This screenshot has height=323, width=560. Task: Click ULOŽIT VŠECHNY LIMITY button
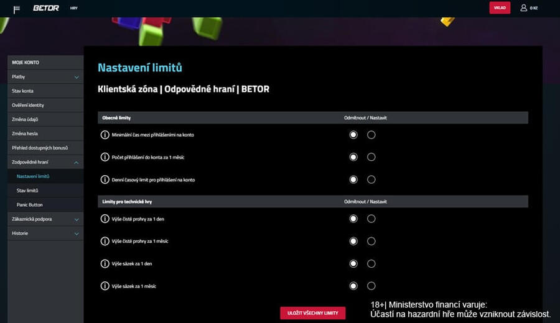(312, 313)
